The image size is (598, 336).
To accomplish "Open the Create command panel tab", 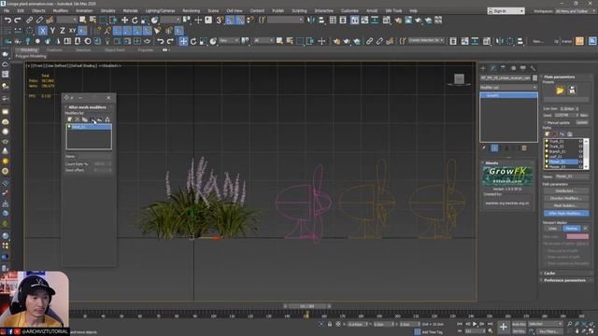I will coord(483,68).
